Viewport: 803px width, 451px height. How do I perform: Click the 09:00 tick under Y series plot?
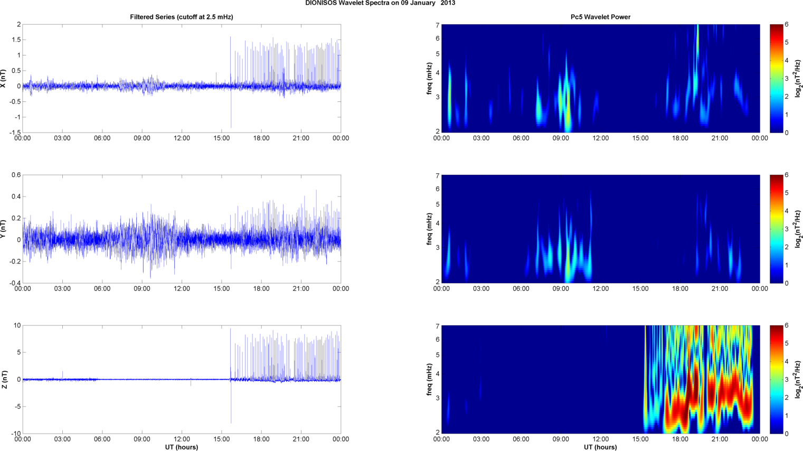click(x=142, y=289)
